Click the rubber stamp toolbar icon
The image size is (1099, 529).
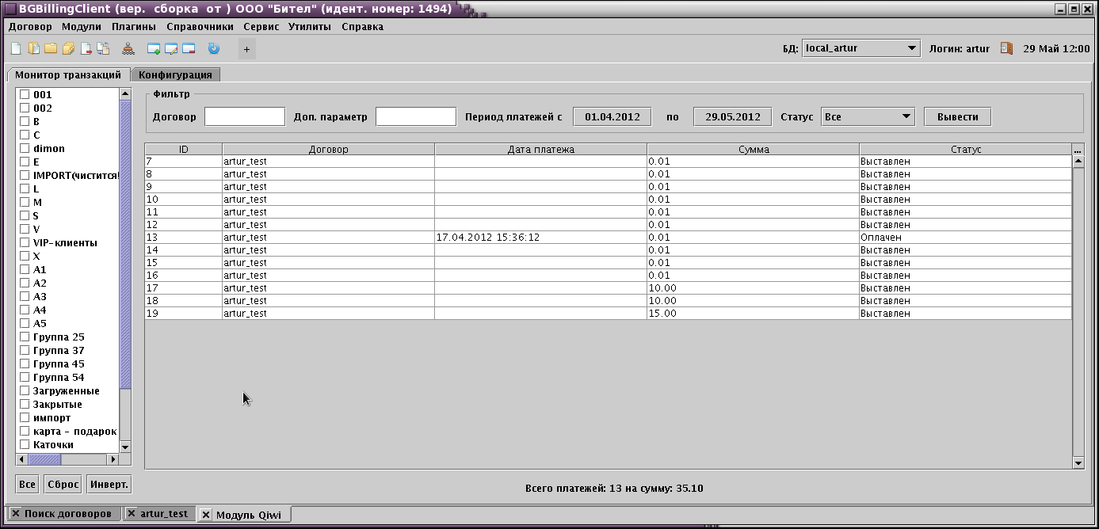click(128, 49)
